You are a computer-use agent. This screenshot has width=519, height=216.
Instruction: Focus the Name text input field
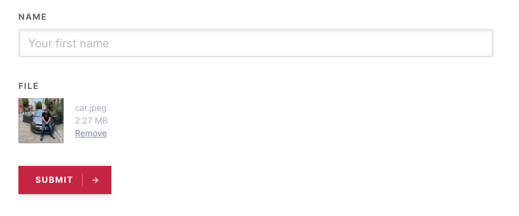click(x=256, y=43)
